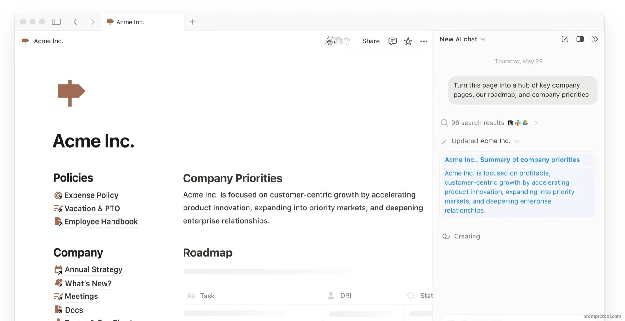Open the three-dot page options menu
625x321 pixels.
(424, 41)
